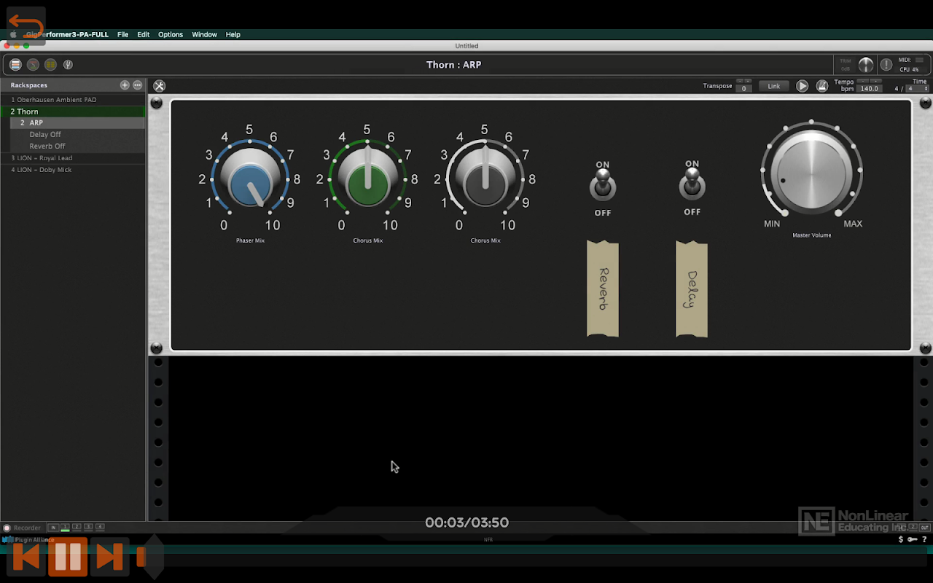This screenshot has height=583, width=933.
Task: Click the Recorder label
Action: 28,528
